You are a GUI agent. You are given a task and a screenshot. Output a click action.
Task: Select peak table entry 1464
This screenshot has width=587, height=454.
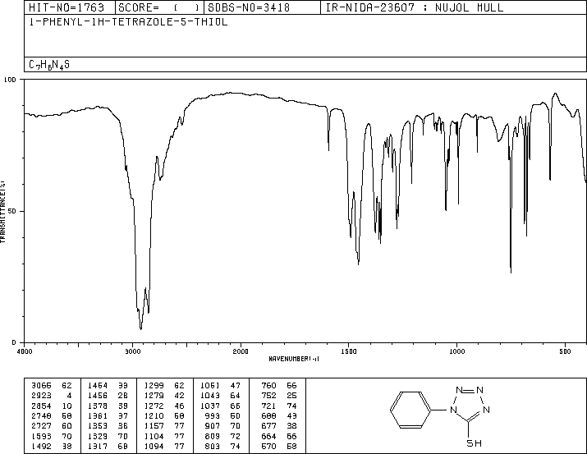[98, 385]
